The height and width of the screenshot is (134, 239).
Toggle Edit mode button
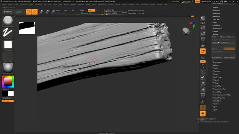click(x=29, y=12)
